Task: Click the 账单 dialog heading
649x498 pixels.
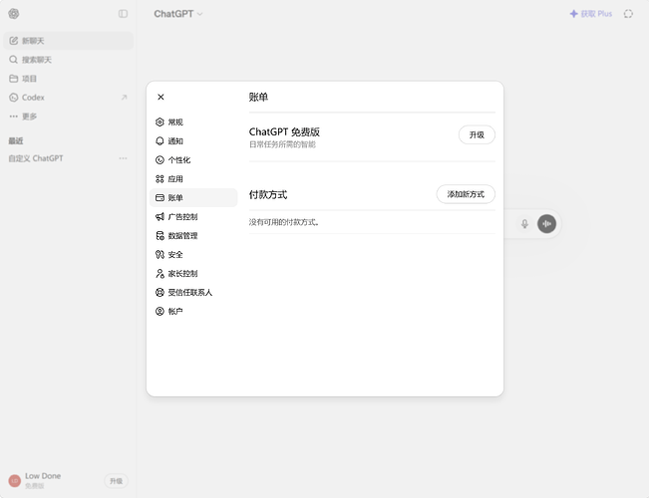Action: click(x=258, y=97)
